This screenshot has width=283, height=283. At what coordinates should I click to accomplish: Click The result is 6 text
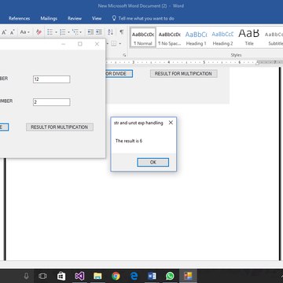pyautogui.click(x=129, y=141)
